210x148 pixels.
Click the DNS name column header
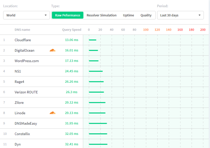(x=22, y=30)
